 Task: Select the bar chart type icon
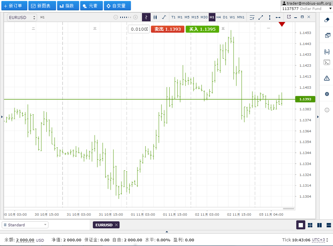(146, 17)
